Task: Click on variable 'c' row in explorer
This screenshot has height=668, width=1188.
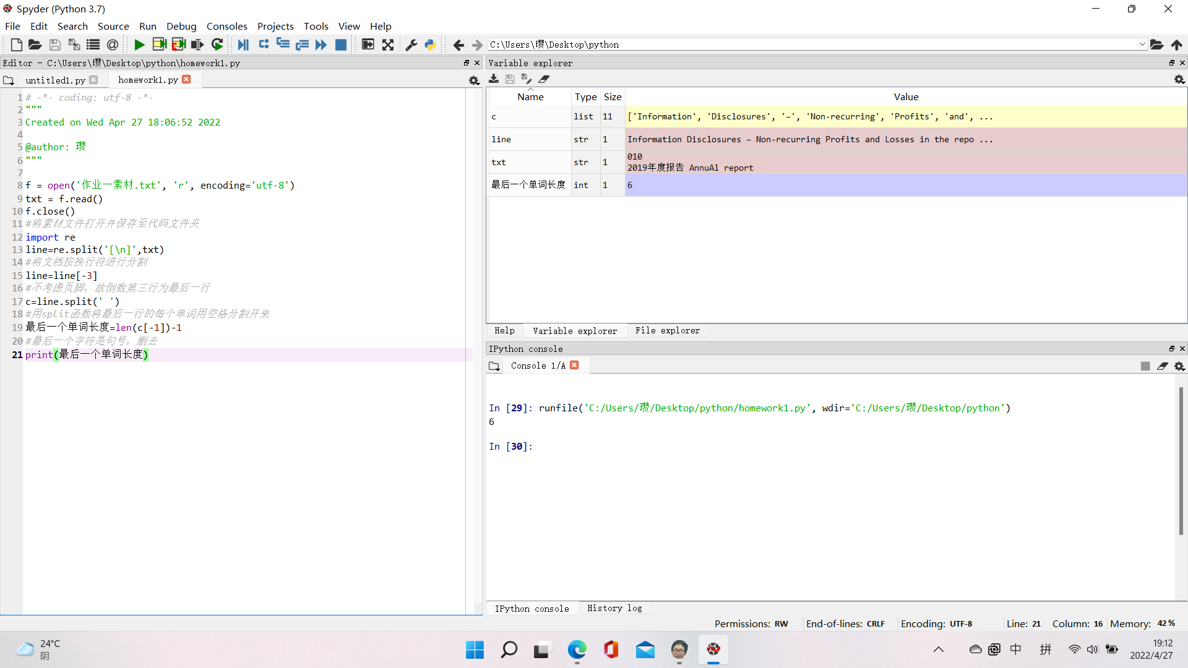Action: [530, 117]
